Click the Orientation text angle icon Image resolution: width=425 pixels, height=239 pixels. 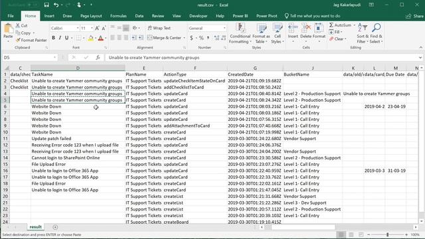pos(135,28)
